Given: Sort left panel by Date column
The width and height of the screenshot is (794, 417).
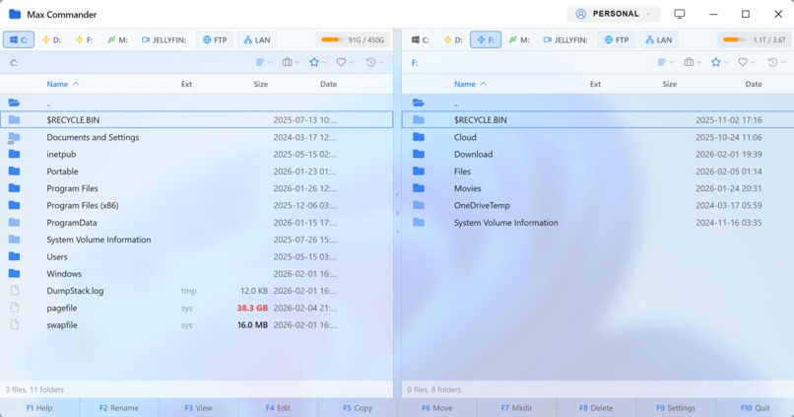Looking at the screenshot, I should (x=328, y=84).
